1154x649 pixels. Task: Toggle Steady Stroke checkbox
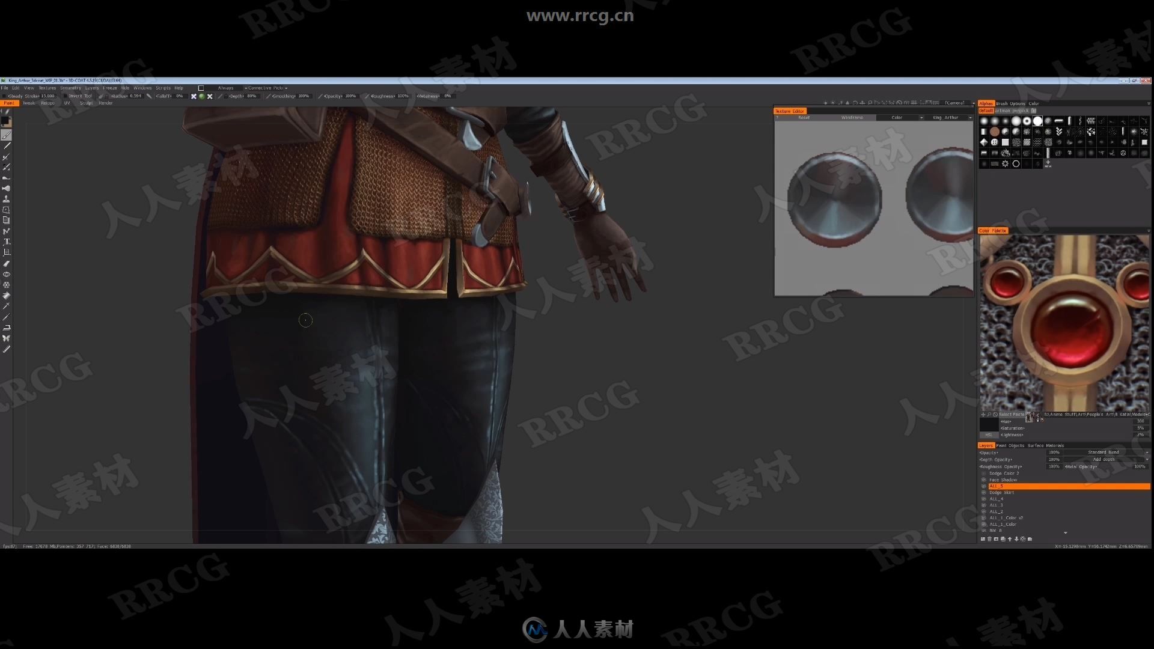[x=4, y=96]
